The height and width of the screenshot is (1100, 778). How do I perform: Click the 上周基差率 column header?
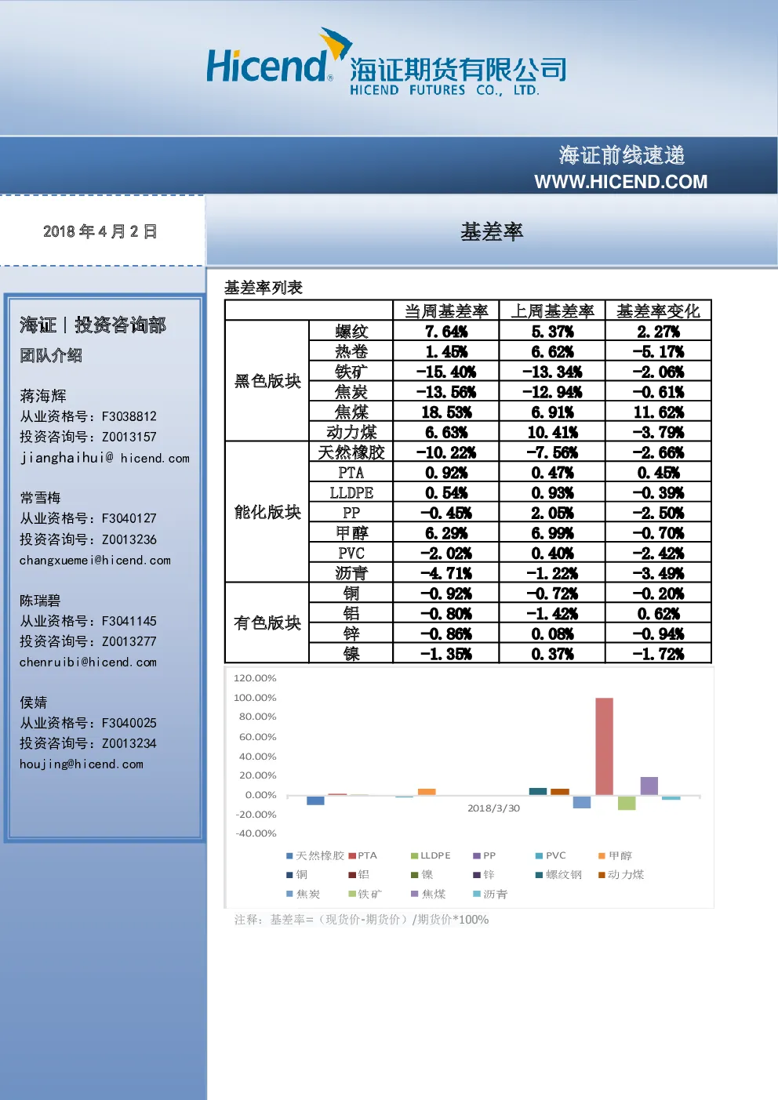click(552, 310)
